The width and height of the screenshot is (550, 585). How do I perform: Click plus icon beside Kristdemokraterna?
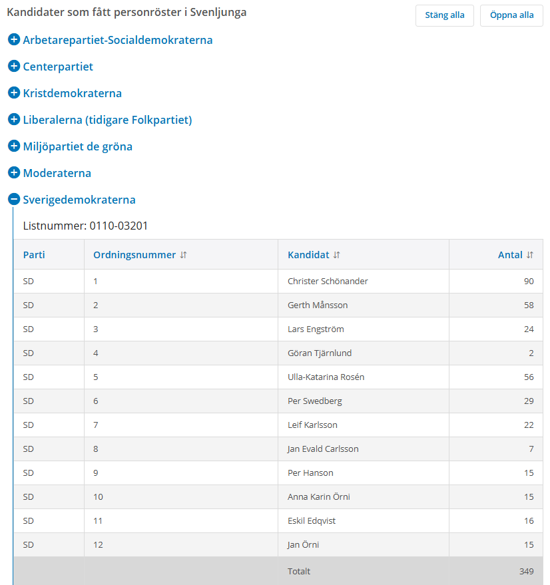click(x=13, y=93)
